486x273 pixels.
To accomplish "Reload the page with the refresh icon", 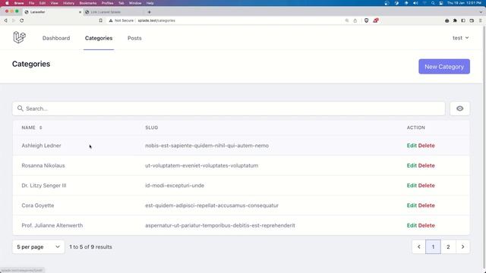I will click(22, 20).
